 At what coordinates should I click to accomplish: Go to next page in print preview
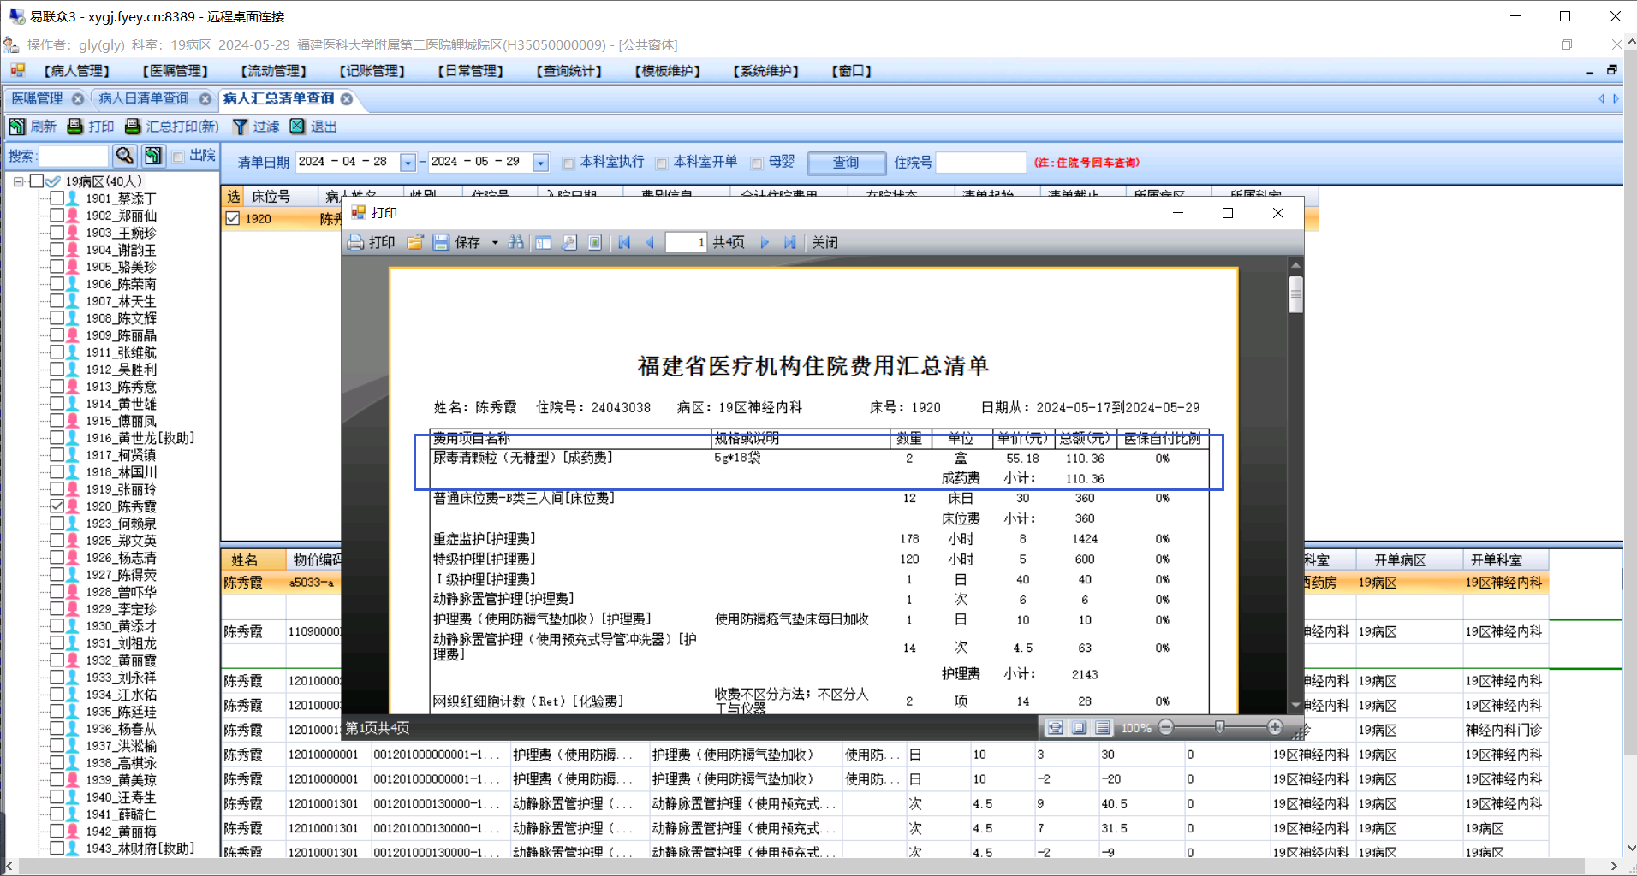pos(765,243)
